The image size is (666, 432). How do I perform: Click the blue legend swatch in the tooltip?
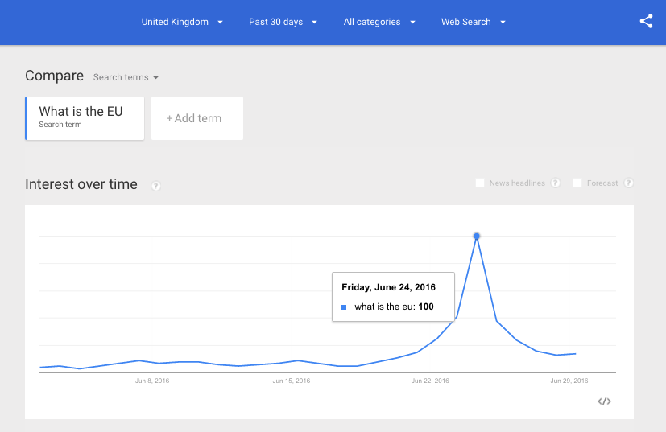(x=344, y=307)
